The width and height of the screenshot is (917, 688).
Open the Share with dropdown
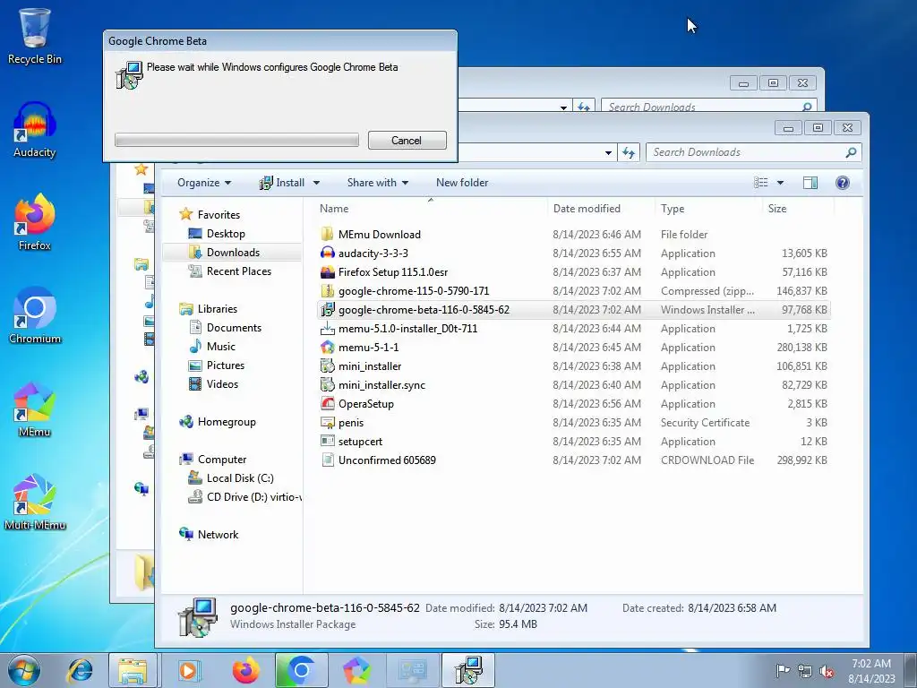coord(378,183)
